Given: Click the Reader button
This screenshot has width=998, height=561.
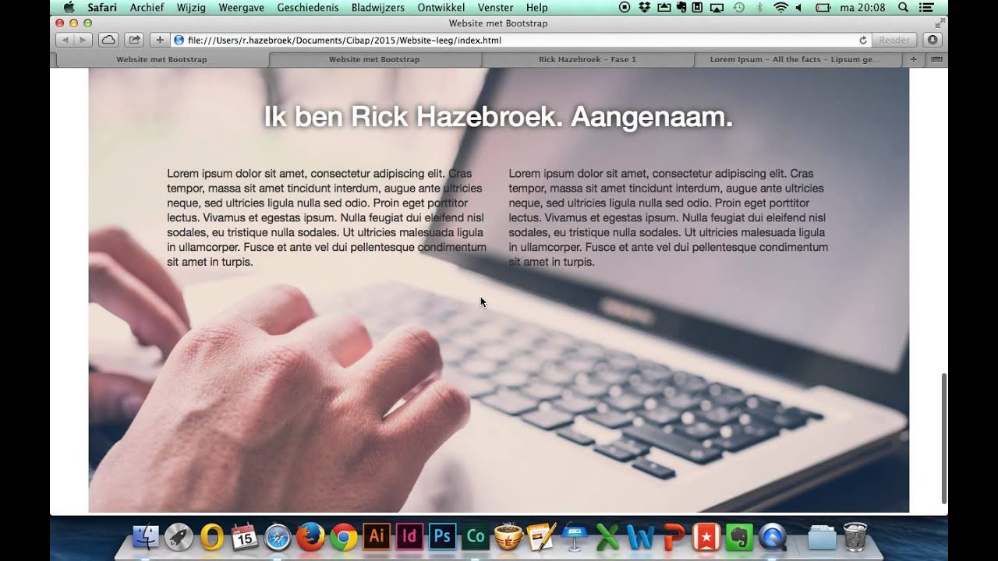Looking at the screenshot, I should (894, 40).
